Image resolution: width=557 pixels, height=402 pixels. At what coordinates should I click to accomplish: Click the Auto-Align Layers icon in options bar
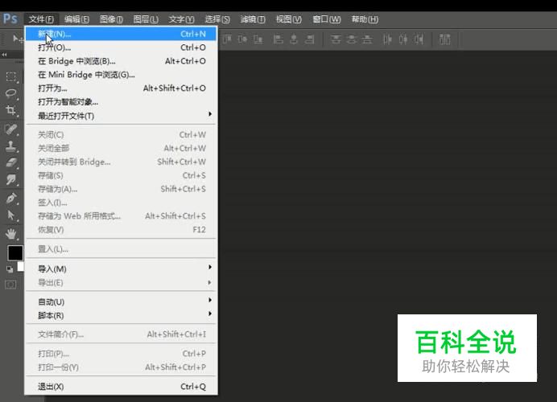[445, 39]
